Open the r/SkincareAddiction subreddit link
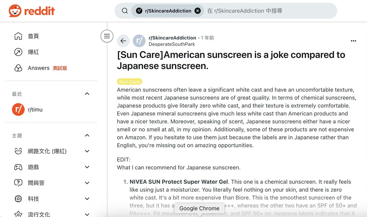The width and height of the screenshot is (367, 217). 172,38
